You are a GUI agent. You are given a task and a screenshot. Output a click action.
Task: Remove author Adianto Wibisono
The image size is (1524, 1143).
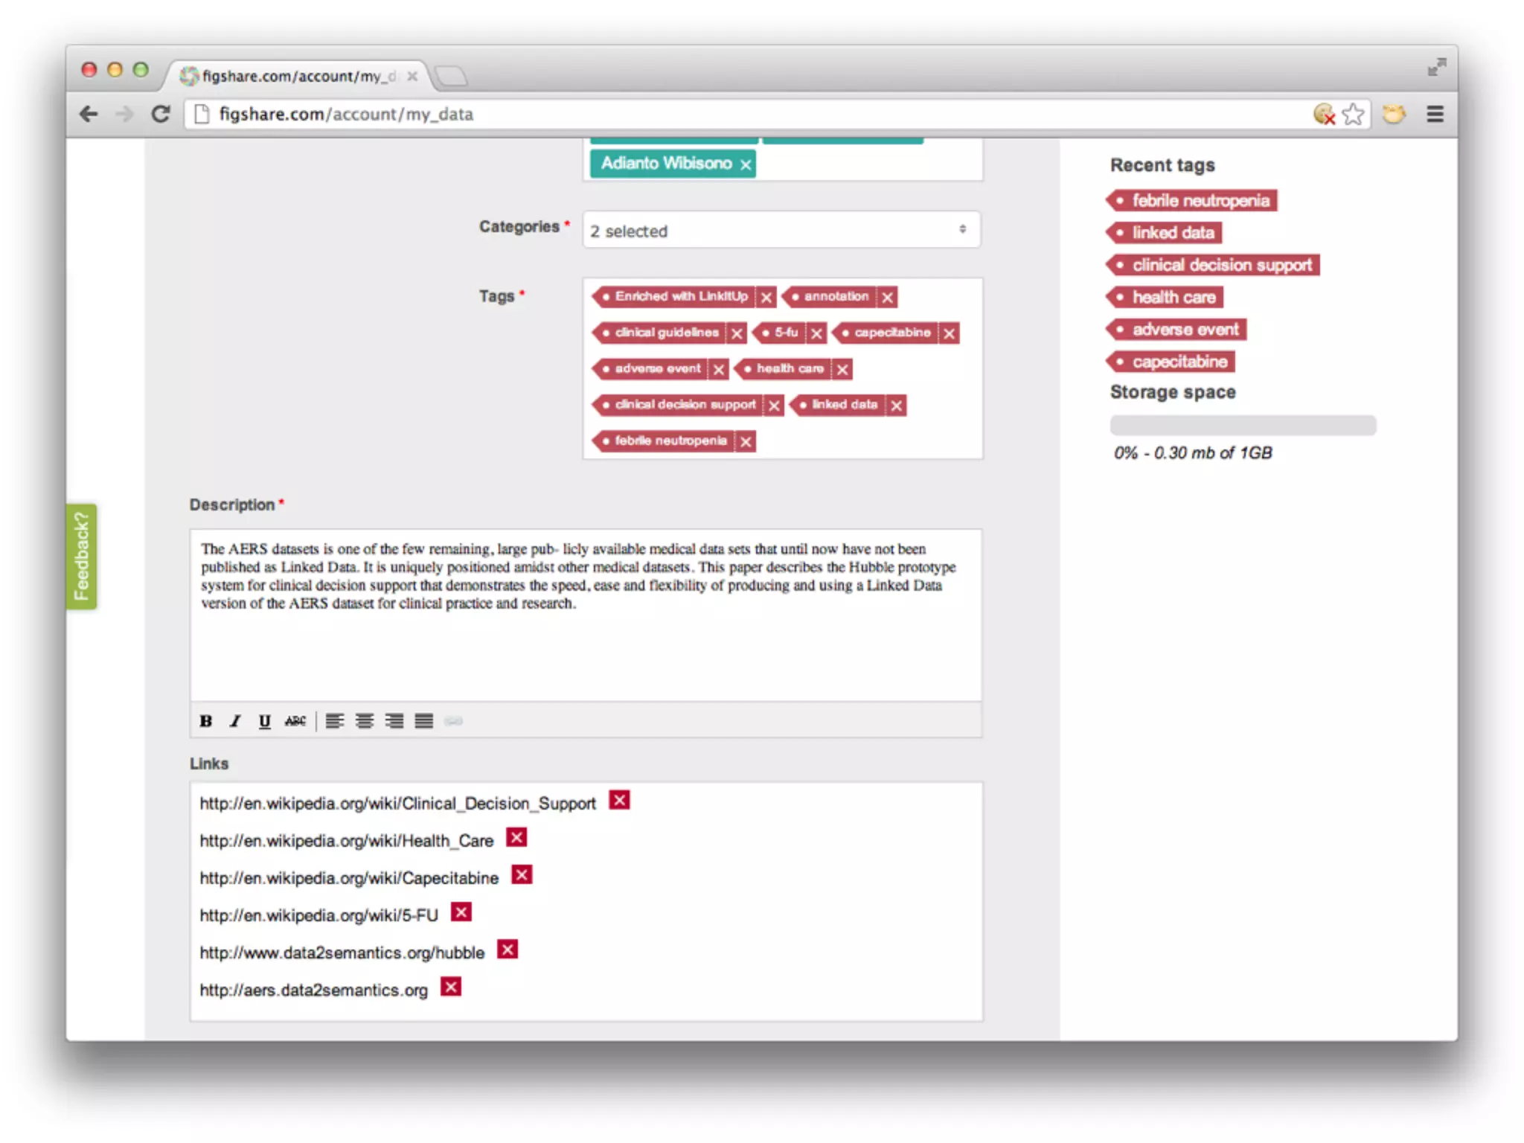(746, 164)
